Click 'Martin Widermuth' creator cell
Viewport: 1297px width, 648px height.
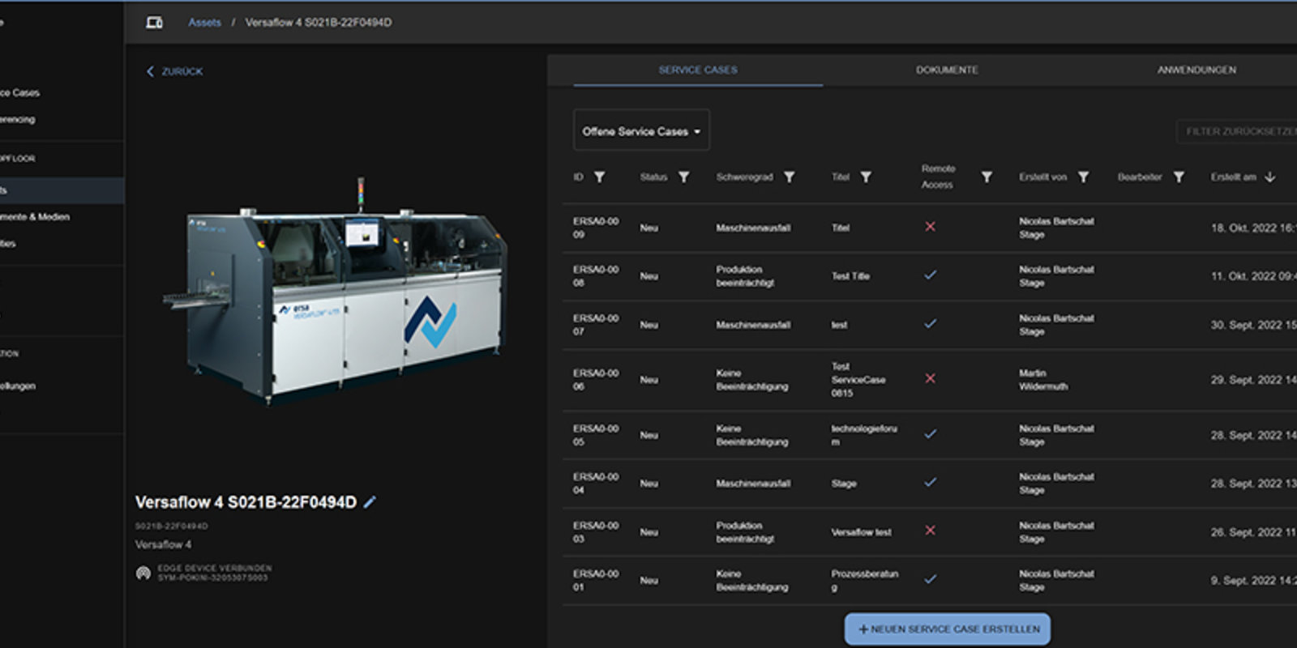pos(1043,380)
